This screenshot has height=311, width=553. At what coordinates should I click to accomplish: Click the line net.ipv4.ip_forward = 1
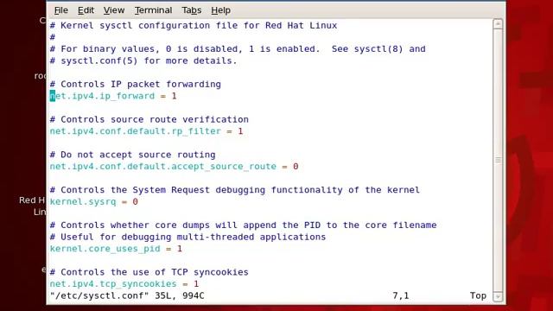click(x=113, y=96)
